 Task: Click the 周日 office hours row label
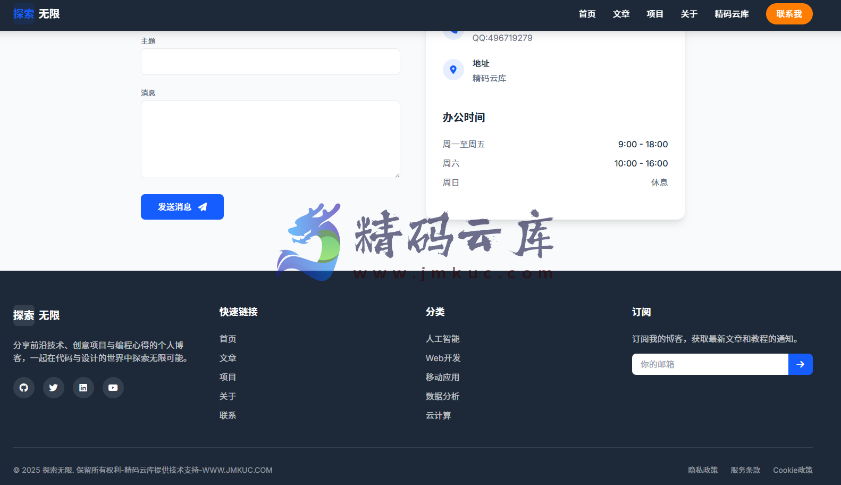click(x=451, y=182)
